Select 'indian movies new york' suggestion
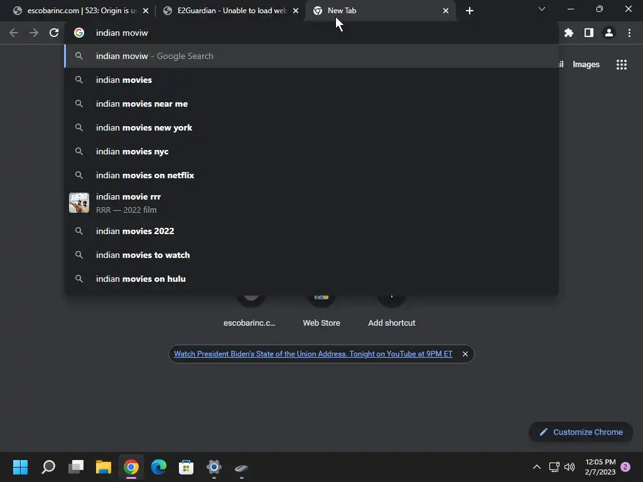The width and height of the screenshot is (643, 482). point(311,127)
